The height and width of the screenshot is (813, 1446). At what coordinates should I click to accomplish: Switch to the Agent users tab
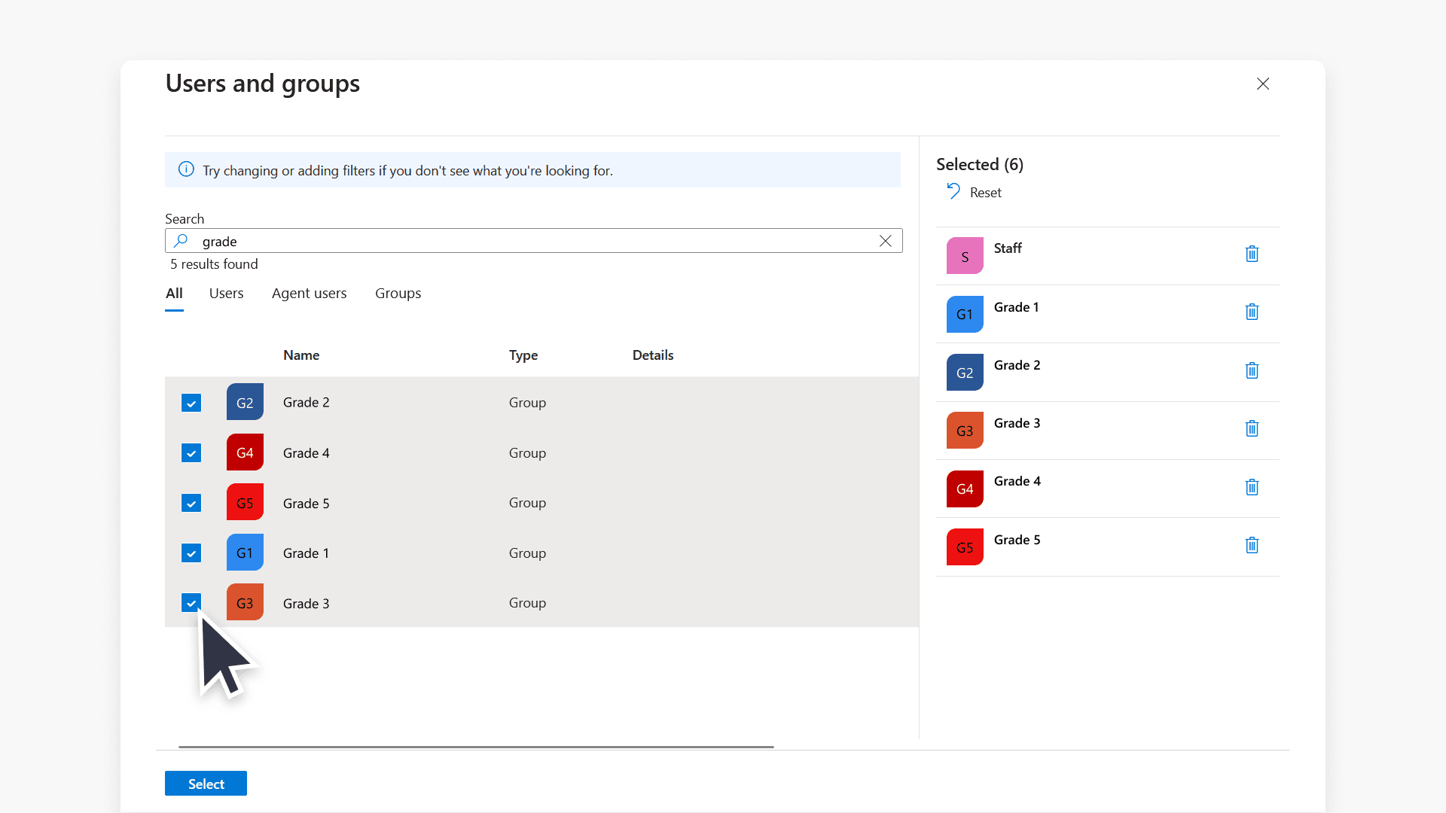coord(309,293)
